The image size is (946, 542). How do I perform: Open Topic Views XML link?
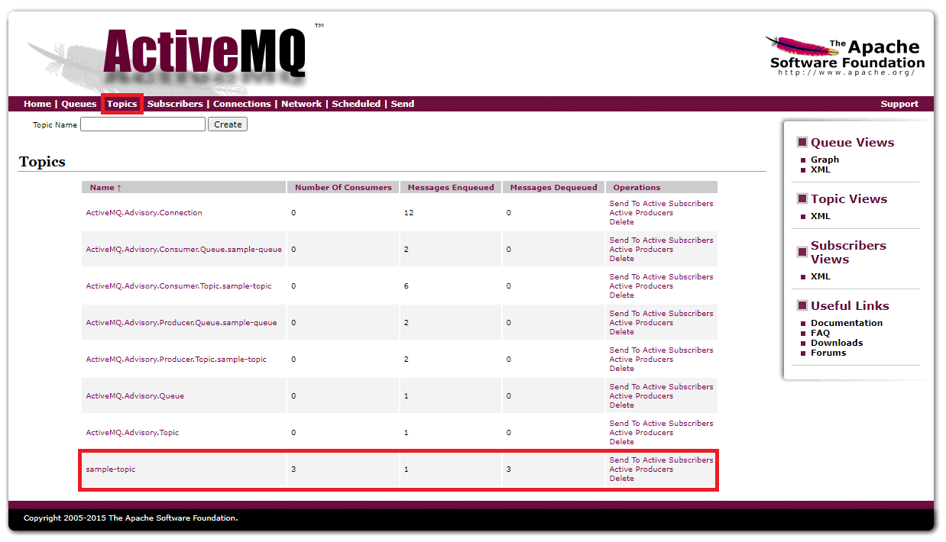(820, 216)
